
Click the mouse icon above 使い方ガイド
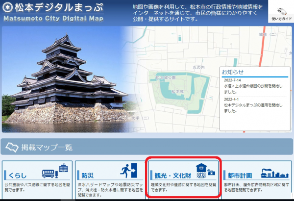[281, 11]
